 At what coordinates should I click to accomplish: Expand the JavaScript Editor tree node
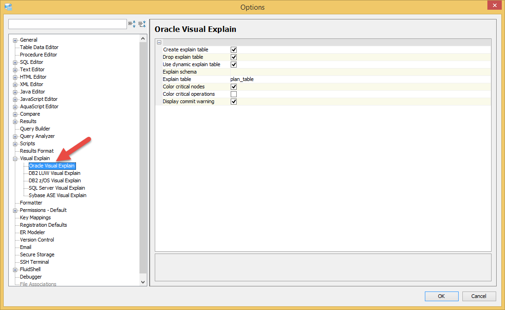click(15, 99)
